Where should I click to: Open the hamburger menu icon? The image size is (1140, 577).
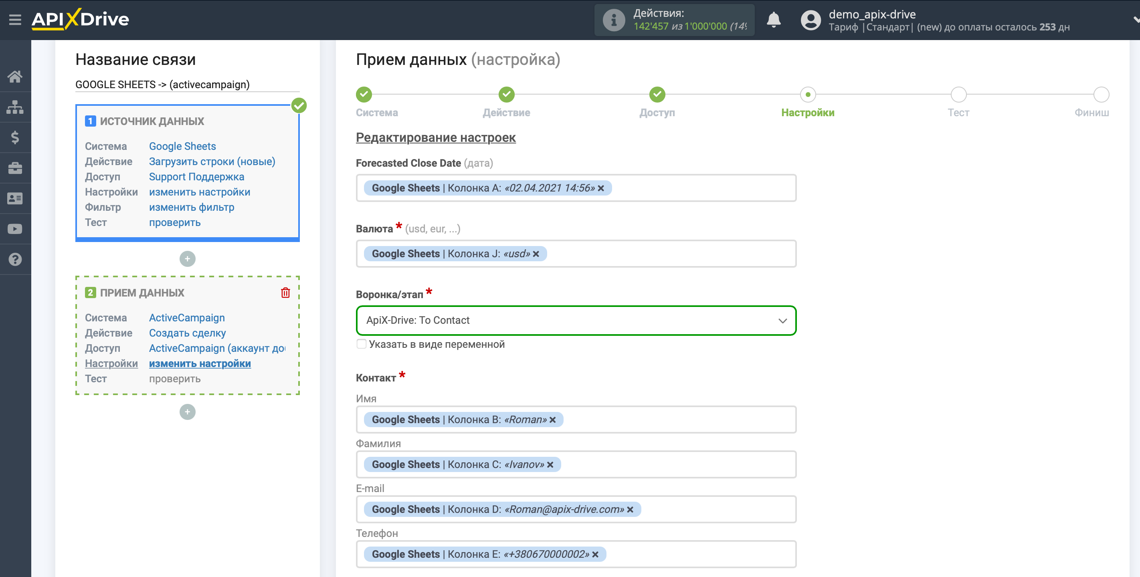click(15, 20)
